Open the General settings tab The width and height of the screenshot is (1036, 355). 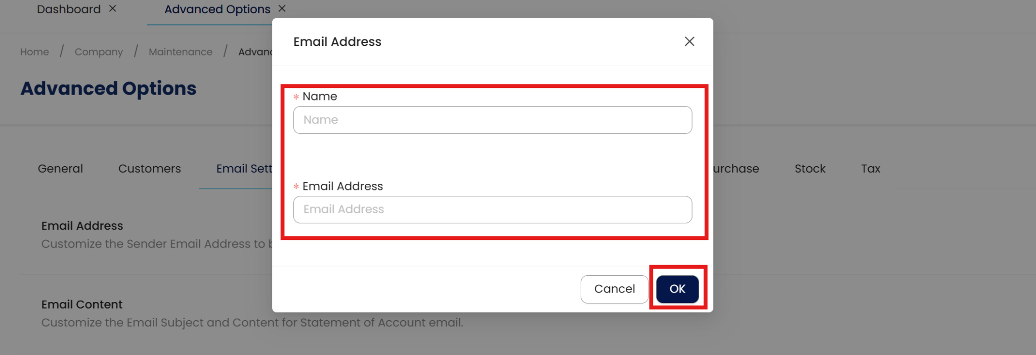coord(60,169)
